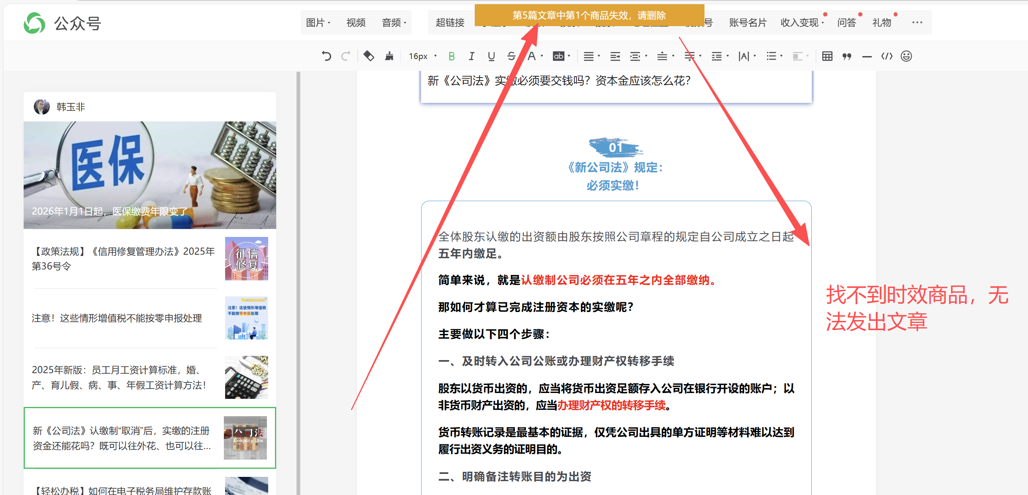Viewport: 1028px width, 495px height.
Task: Open the text background color ab swatch
Action: (559, 56)
